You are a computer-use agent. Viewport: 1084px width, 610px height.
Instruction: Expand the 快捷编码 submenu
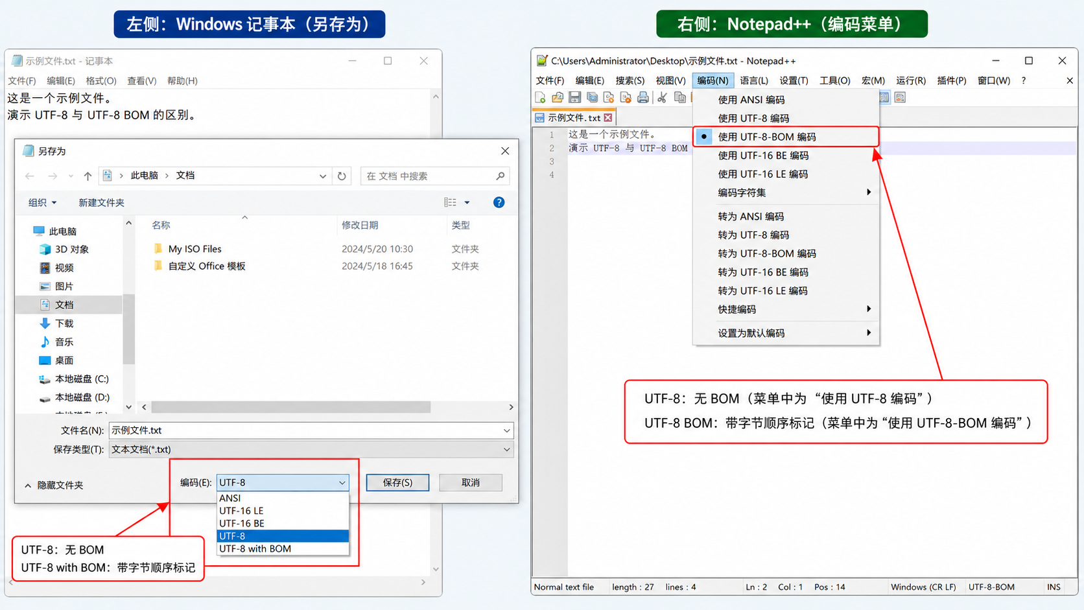[x=786, y=309]
